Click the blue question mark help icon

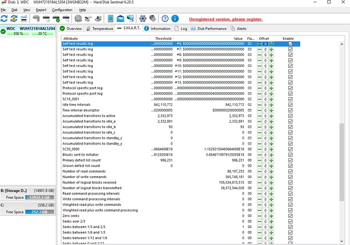coord(165,18)
